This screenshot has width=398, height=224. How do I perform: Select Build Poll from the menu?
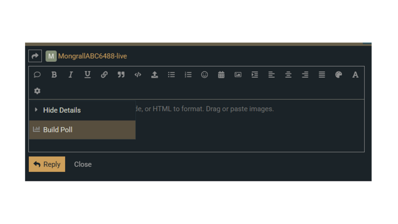(58, 130)
